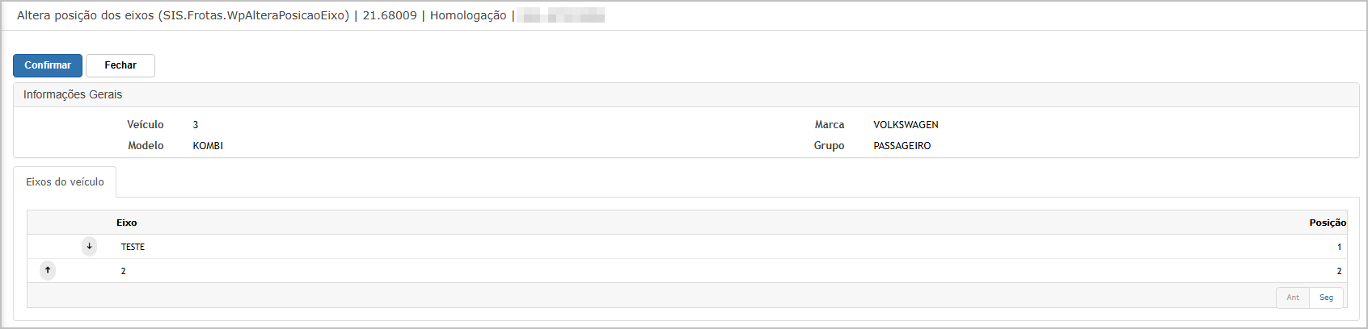1368x329 pixels.
Task: Click position value 1 in TESTE row
Action: 1339,247
